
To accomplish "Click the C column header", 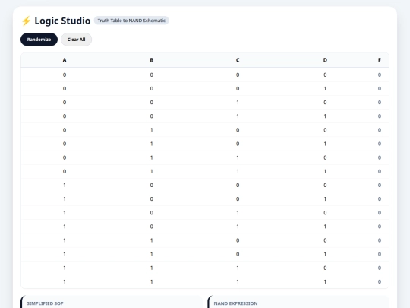I will pyautogui.click(x=238, y=60).
